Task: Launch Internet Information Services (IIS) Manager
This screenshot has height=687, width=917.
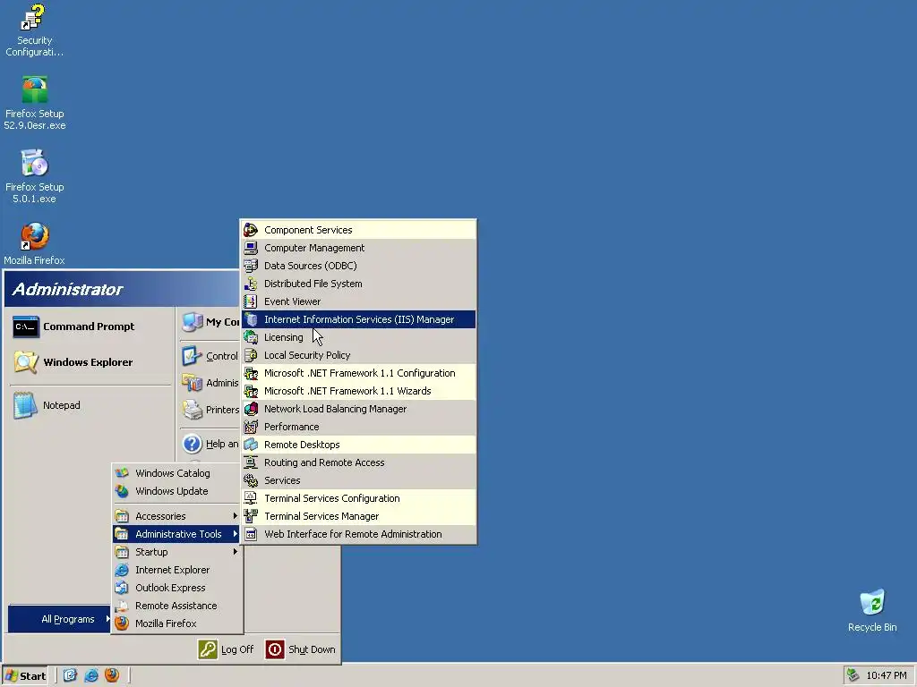Action: 358,319
